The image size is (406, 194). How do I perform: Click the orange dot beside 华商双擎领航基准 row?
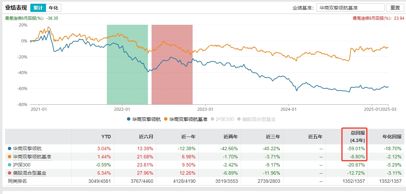tap(9, 157)
